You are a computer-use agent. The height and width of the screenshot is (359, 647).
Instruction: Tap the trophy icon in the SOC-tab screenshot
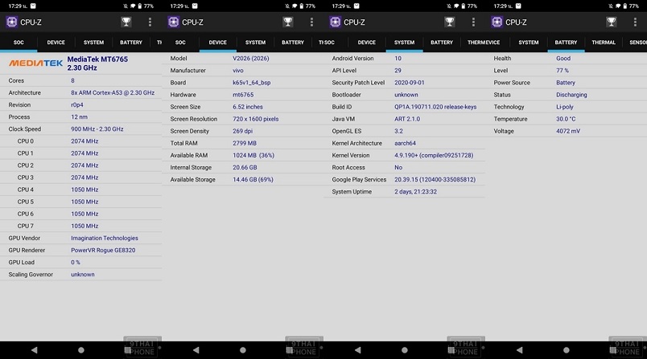(126, 22)
